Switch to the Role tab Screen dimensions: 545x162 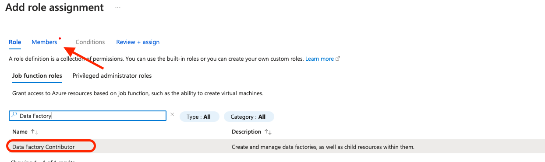[15, 42]
